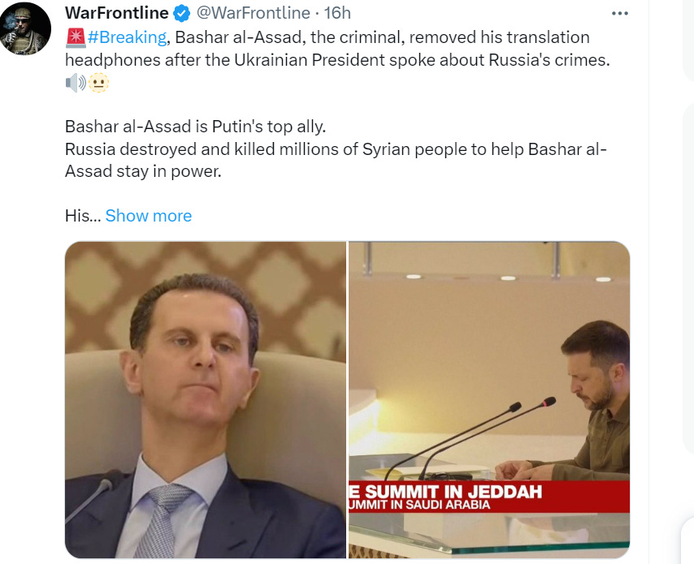694x564 pixels.
Task: Click the blue verified badge next to WarFrontline
Action: pos(181,13)
